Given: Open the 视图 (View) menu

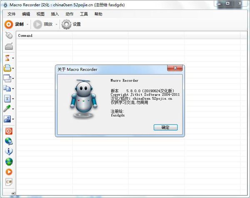Looking at the screenshot, I should pos(40,14).
